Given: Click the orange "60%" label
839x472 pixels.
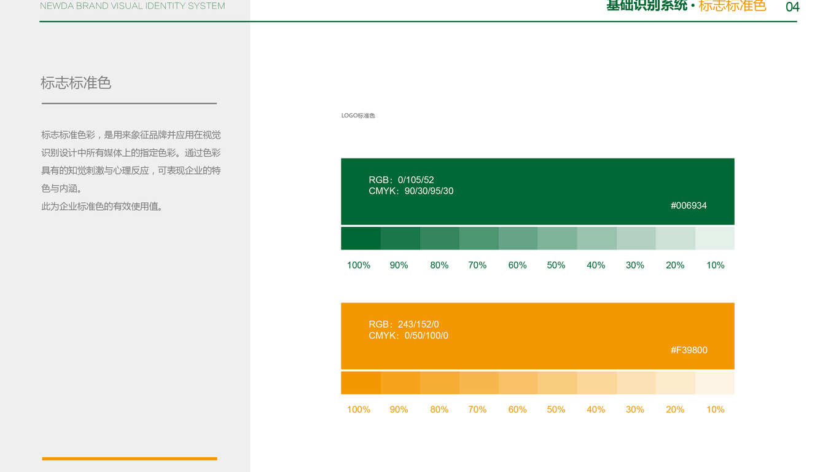Looking at the screenshot, I should point(518,410).
